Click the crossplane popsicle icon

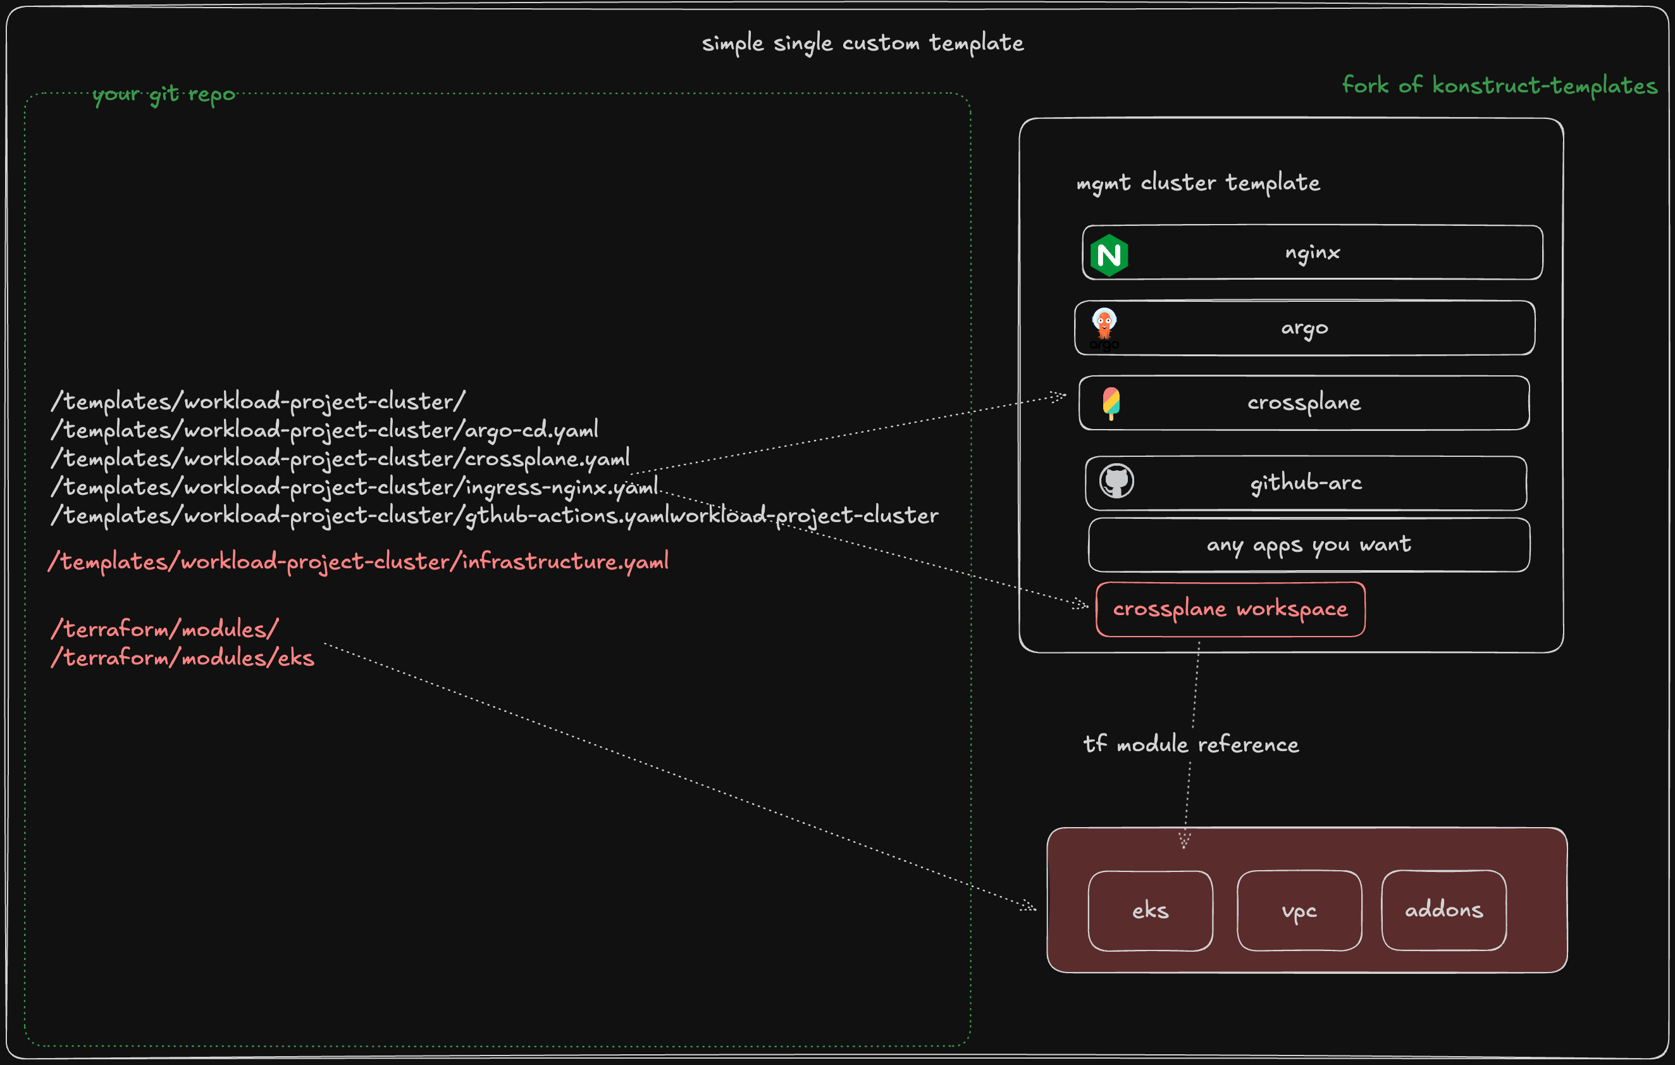(1111, 403)
